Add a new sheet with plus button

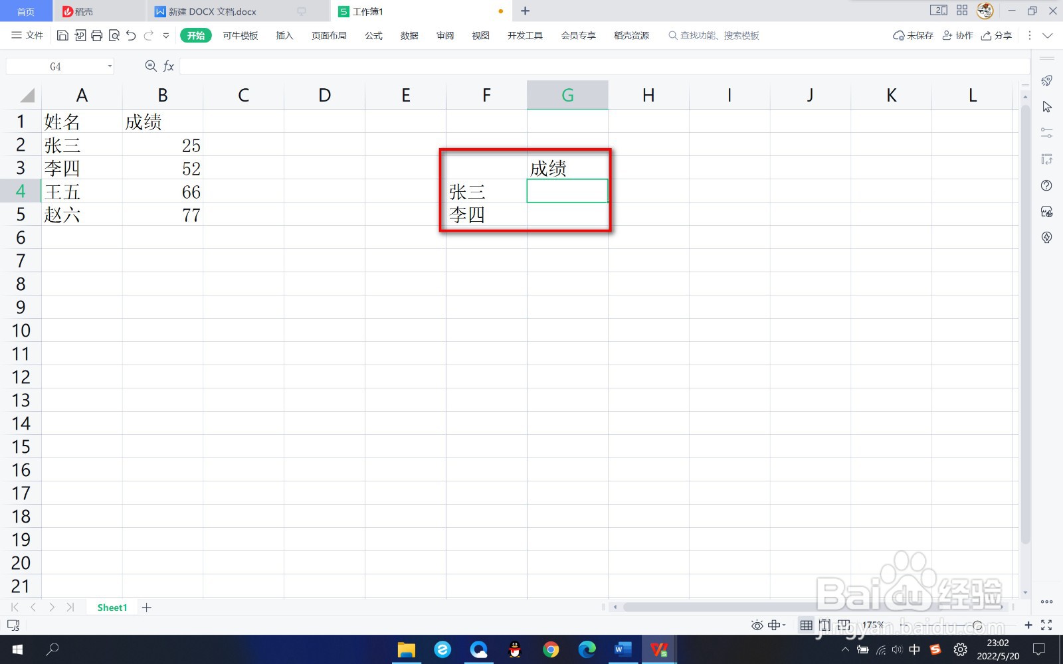[147, 608]
